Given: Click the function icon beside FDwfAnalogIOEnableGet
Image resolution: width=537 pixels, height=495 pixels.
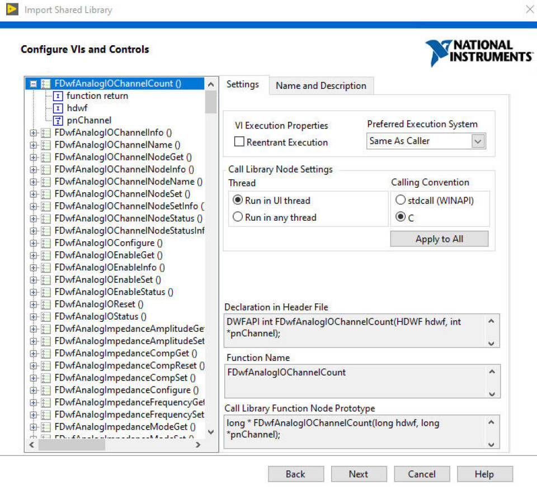Looking at the screenshot, I should click(x=45, y=255).
